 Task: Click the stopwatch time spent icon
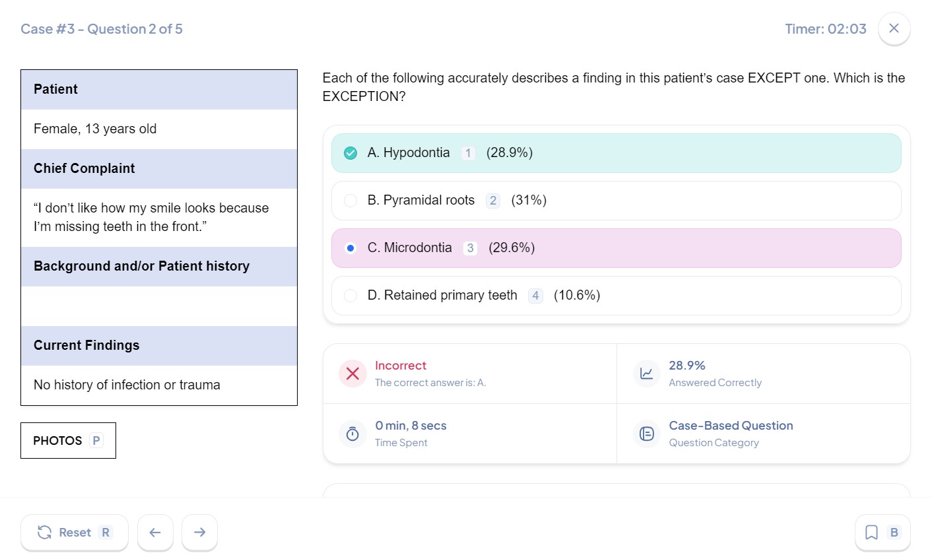(352, 434)
